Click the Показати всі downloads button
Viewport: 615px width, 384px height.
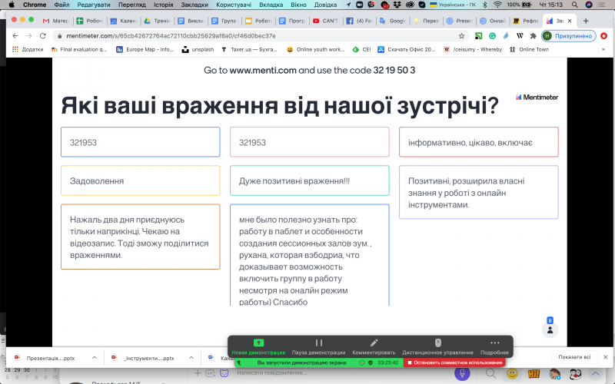(574, 357)
